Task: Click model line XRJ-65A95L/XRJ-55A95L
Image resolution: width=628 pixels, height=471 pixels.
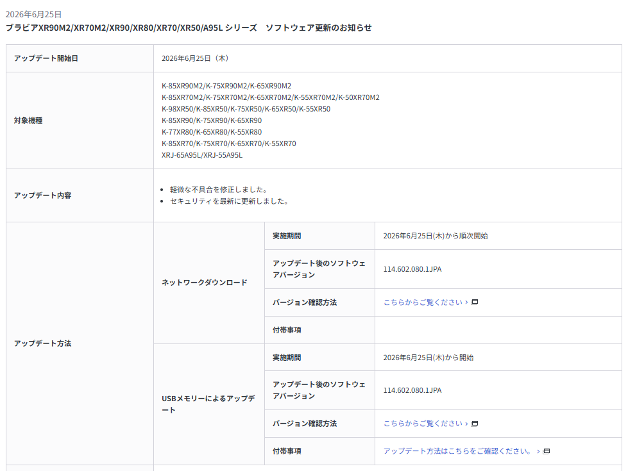Action: pos(202,155)
